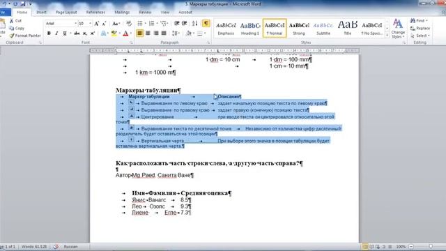This screenshot has height=251, width=446.
Task: Align text left
Action: tap(139, 33)
